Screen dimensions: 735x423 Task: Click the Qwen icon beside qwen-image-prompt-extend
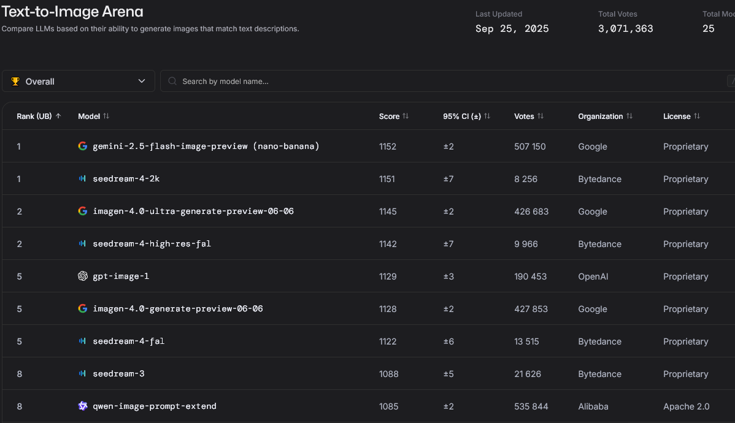pyautogui.click(x=83, y=406)
